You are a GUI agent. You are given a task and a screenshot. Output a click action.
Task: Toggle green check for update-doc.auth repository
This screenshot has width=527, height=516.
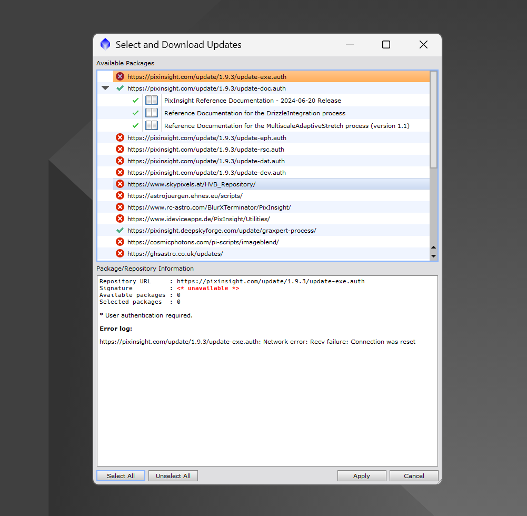pos(120,88)
